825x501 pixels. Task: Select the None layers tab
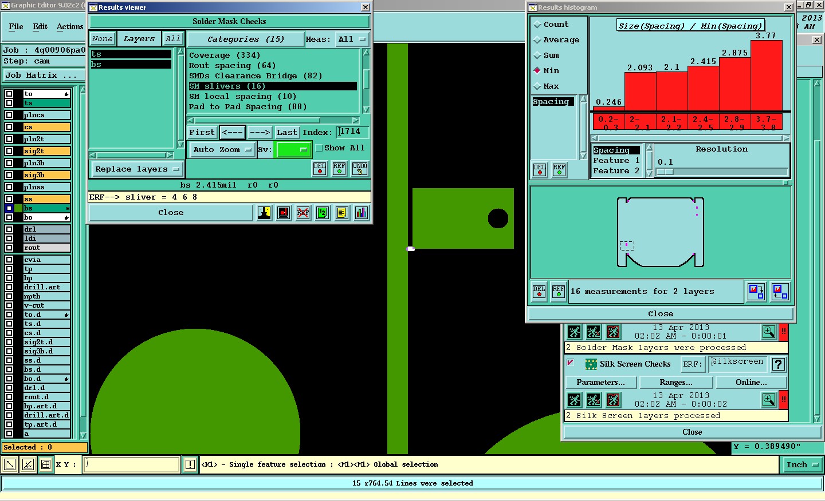tap(102, 39)
